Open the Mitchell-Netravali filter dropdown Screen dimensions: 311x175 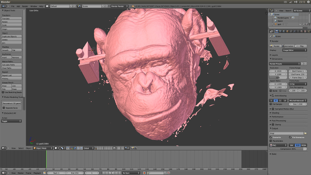[x=298, y=100]
